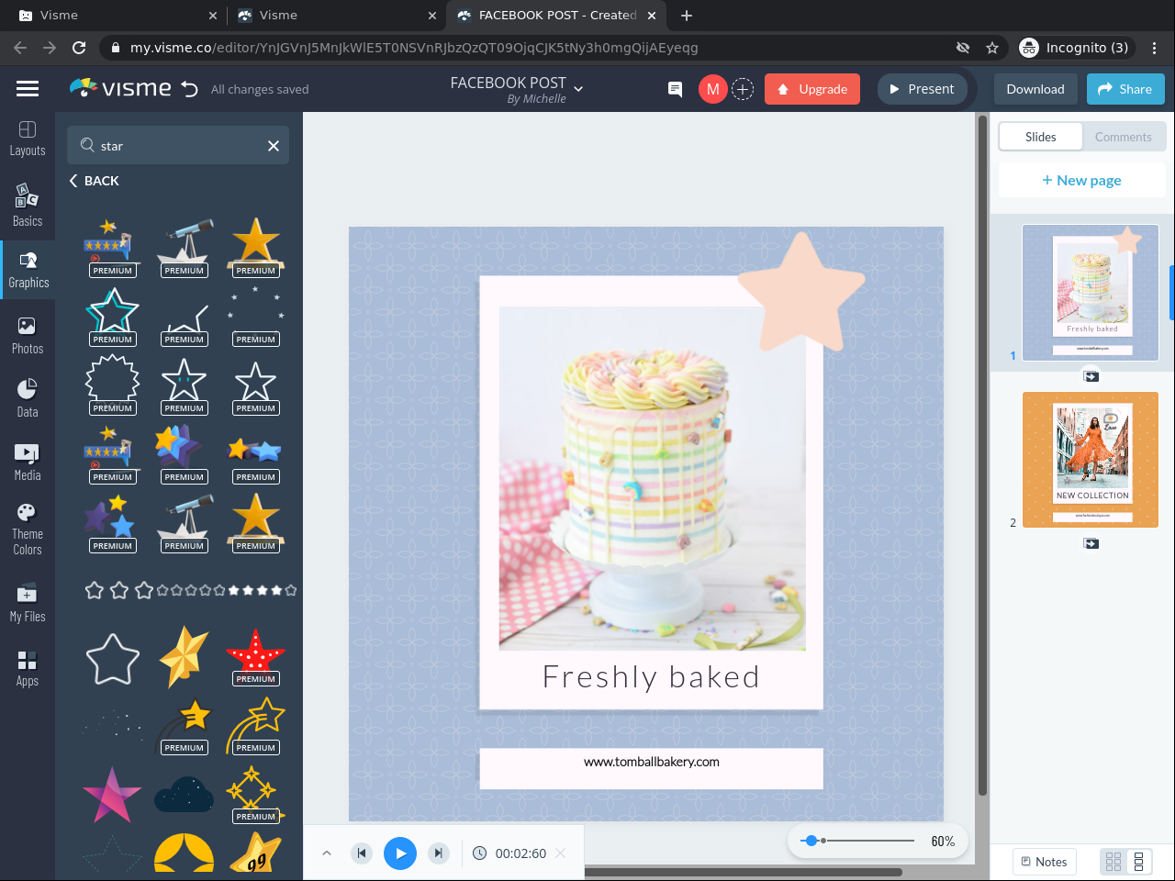The height and width of the screenshot is (881, 1175).
Task: Open Layouts in the sidebar
Action: [28, 139]
